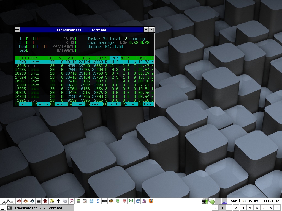
Task: Sort by the TIME+ column header
Action: [x=141, y=58]
